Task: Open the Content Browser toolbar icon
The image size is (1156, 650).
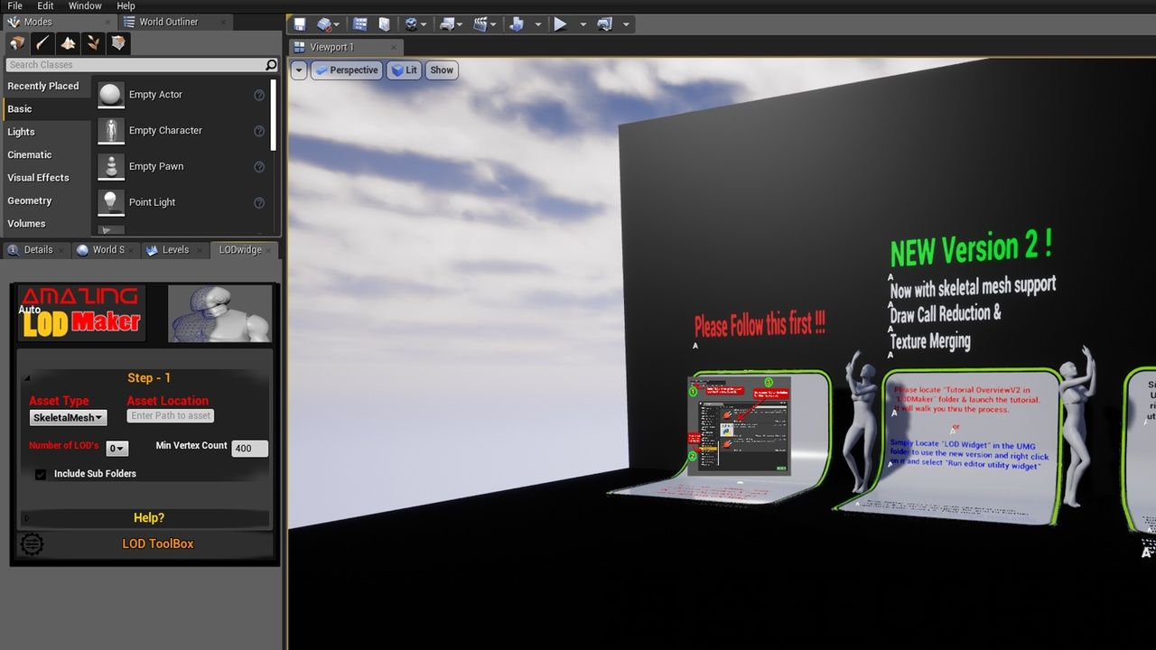Action: point(361,24)
